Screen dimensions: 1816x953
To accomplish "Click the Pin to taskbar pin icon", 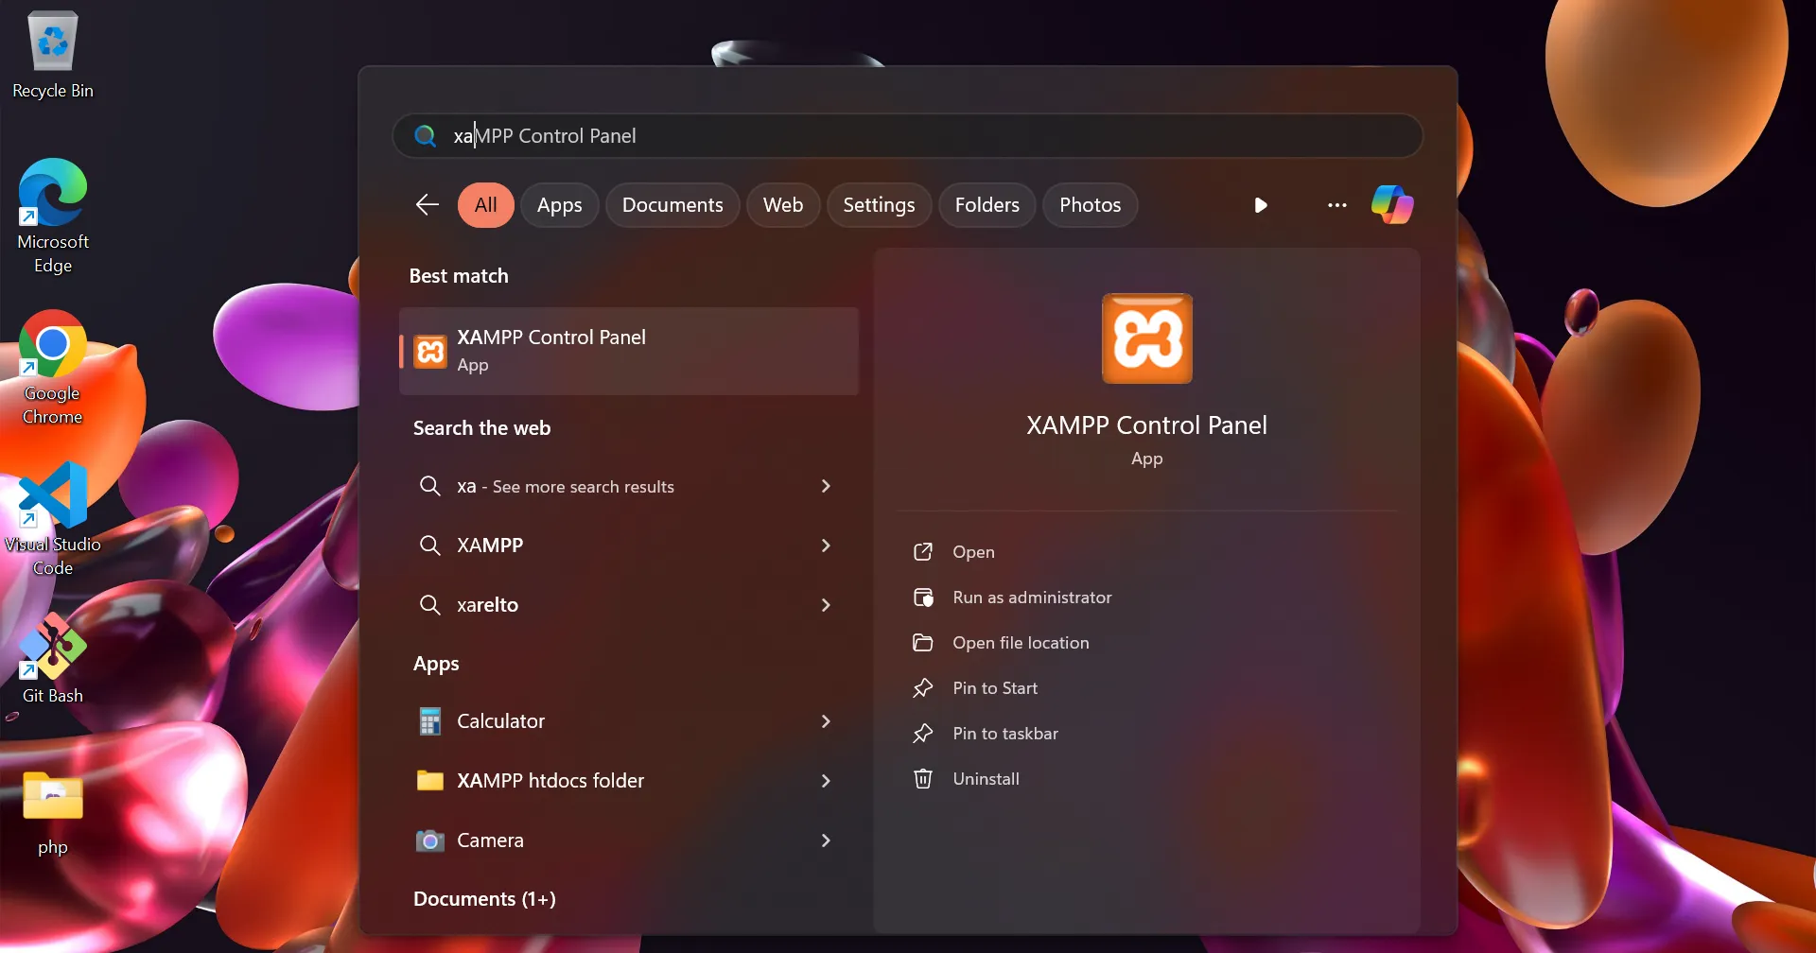I will click(923, 734).
